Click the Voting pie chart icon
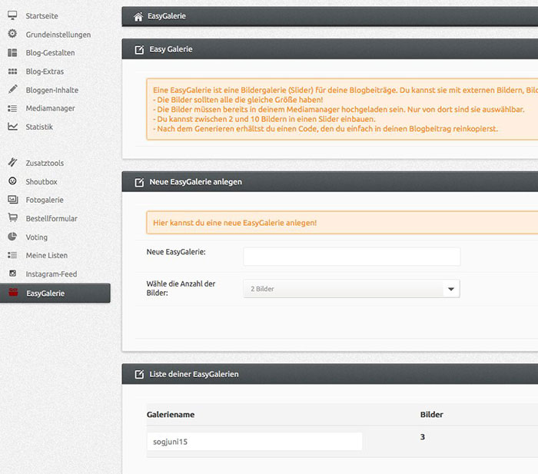This screenshot has width=538, height=474. click(12, 237)
